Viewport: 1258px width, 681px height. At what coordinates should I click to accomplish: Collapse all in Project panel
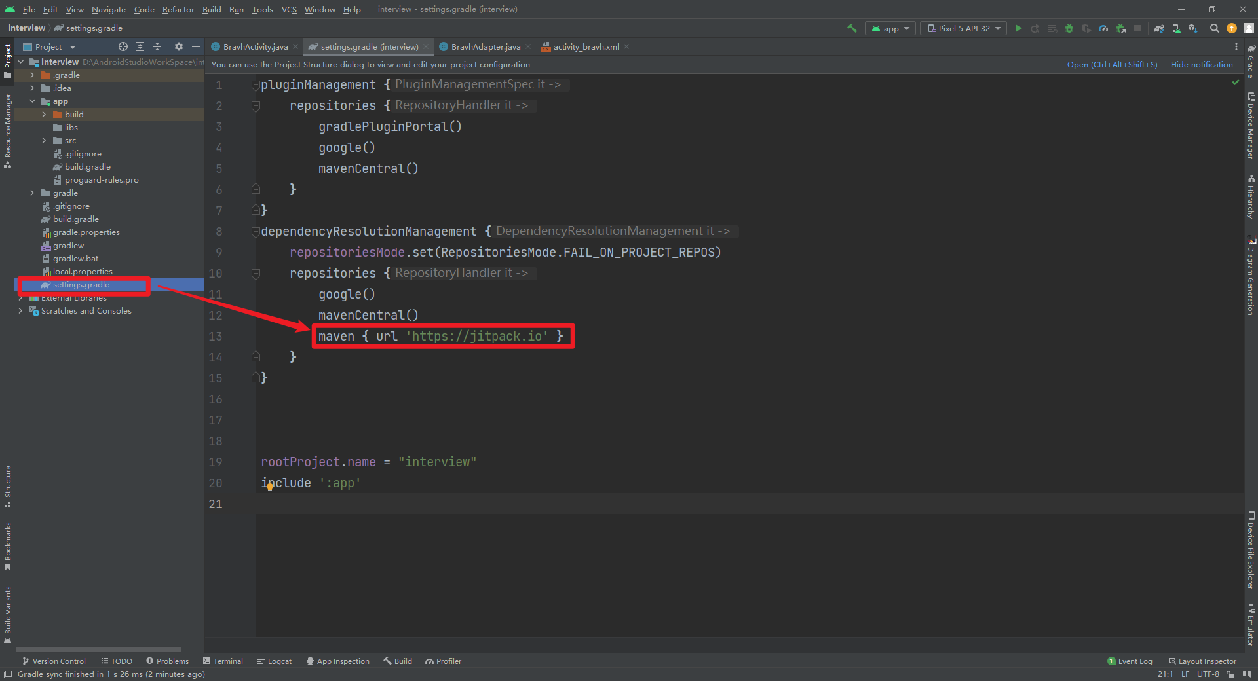click(x=157, y=46)
